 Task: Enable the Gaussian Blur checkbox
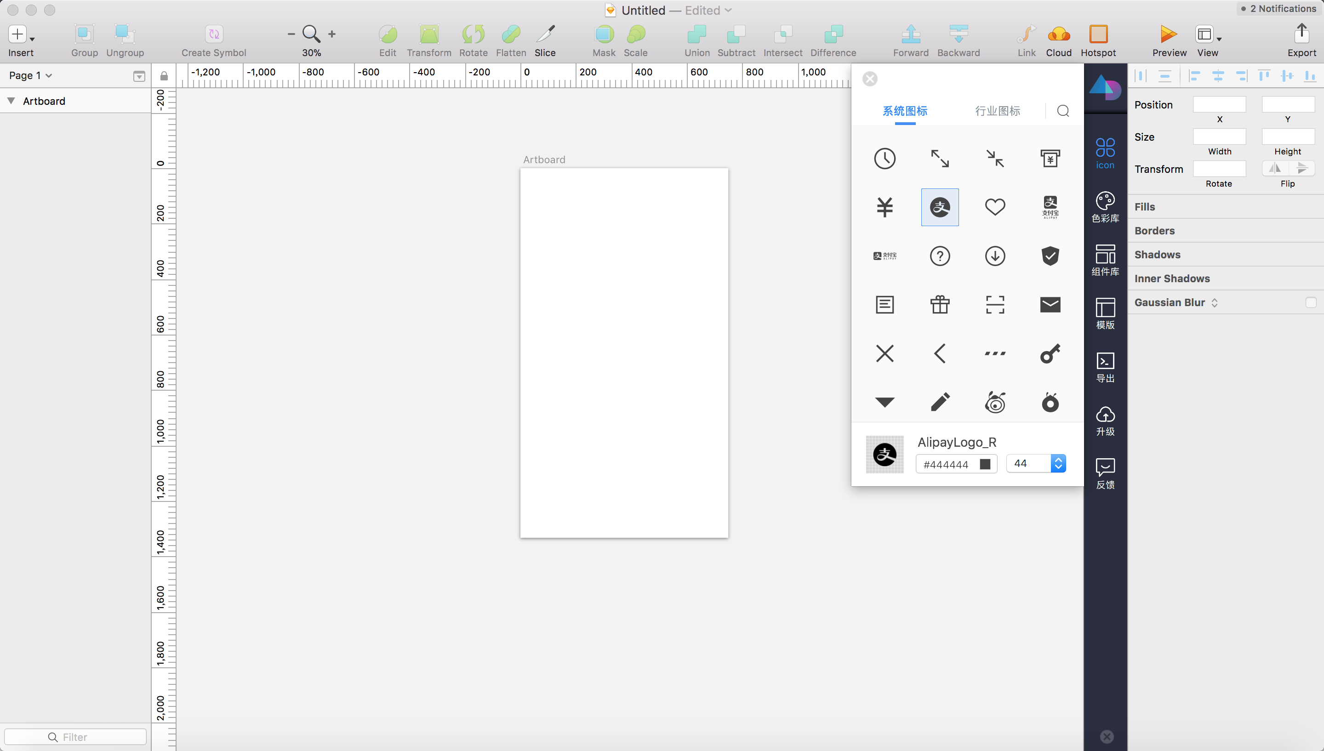coord(1311,302)
